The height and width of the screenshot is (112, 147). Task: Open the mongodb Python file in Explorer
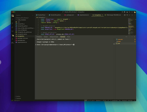click(x=24, y=32)
